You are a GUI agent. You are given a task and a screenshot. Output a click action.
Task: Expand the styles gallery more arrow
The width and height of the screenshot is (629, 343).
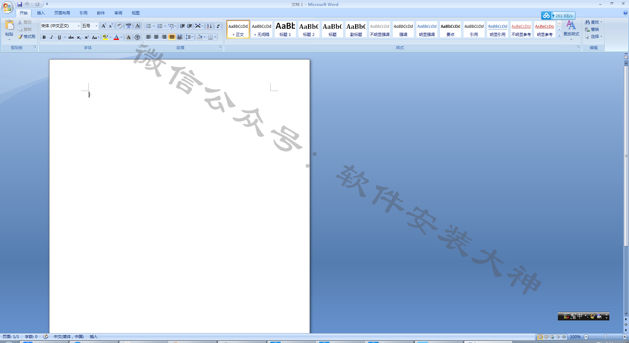coord(559,35)
